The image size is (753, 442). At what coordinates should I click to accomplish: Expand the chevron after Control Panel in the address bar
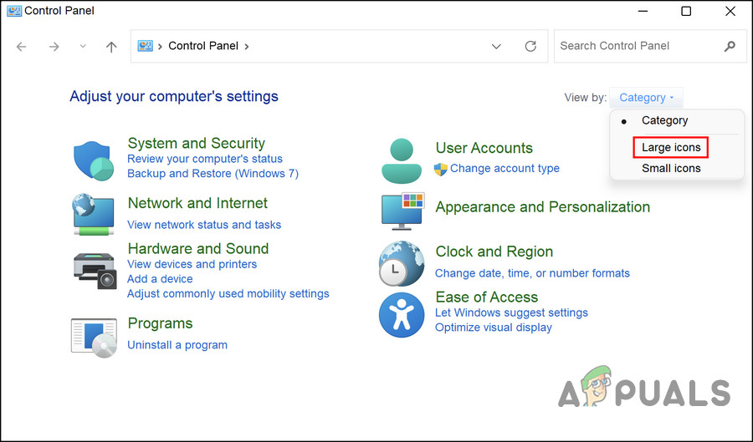(x=247, y=47)
